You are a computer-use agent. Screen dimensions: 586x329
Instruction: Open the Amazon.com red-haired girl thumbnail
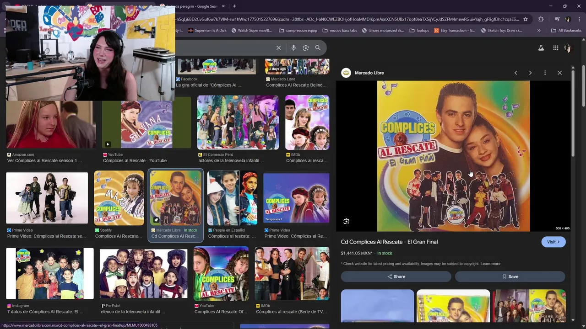[x=51, y=124]
